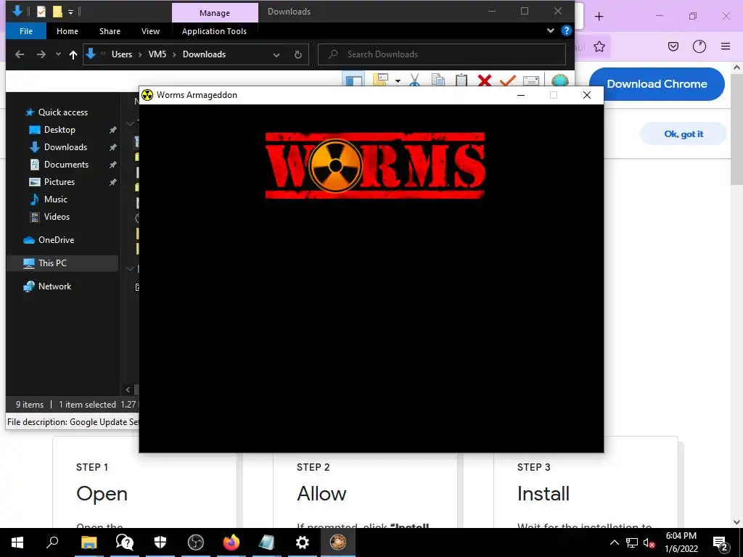Open the File menu in Explorer

tap(26, 31)
